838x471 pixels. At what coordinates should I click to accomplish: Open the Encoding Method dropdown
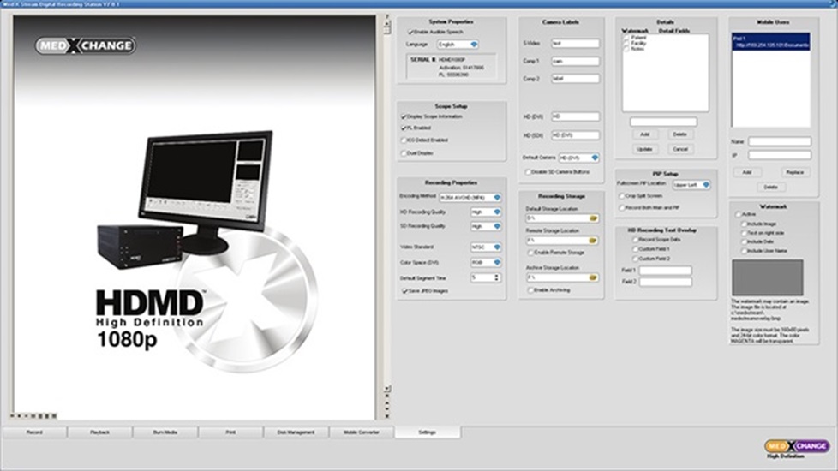tap(470, 198)
